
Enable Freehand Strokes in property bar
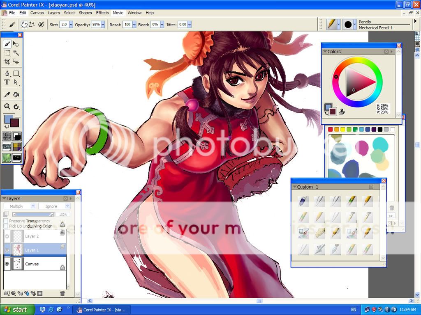24,25
